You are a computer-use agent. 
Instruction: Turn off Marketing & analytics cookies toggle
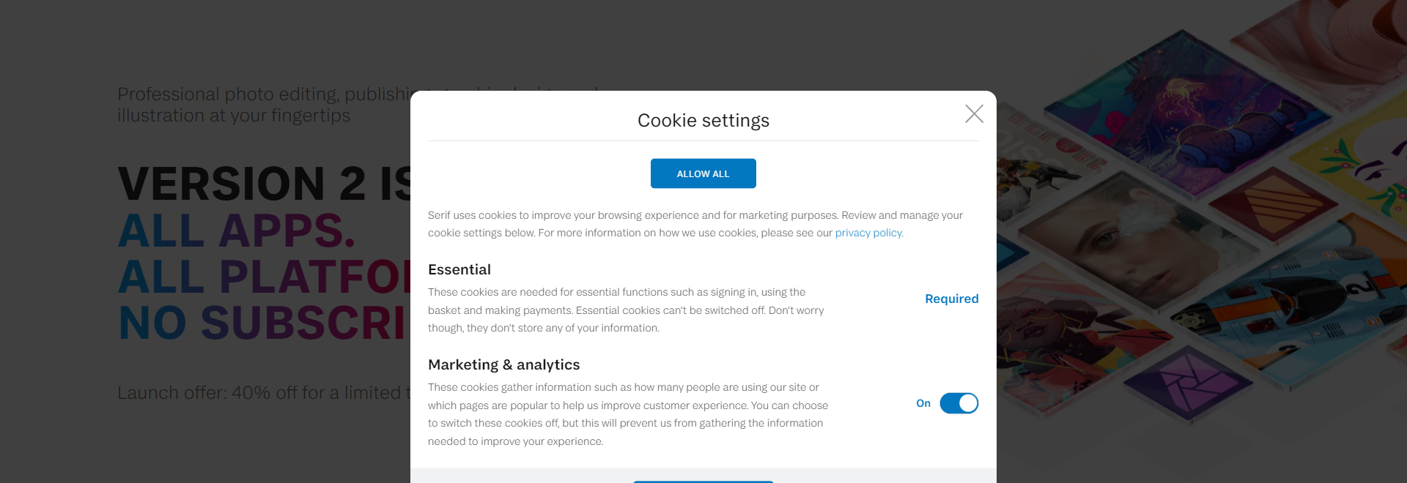[x=959, y=403]
